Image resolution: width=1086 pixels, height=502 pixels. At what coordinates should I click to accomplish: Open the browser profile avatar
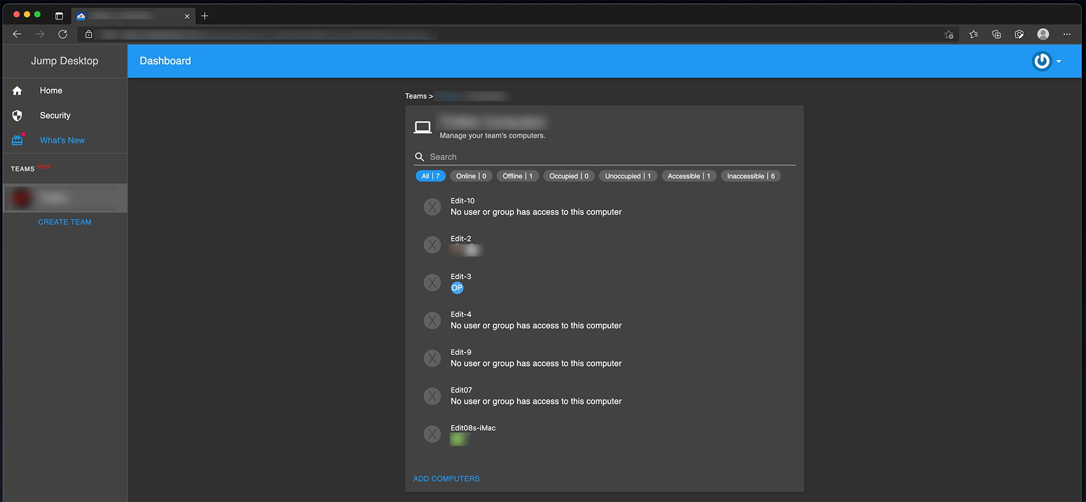pos(1043,34)
